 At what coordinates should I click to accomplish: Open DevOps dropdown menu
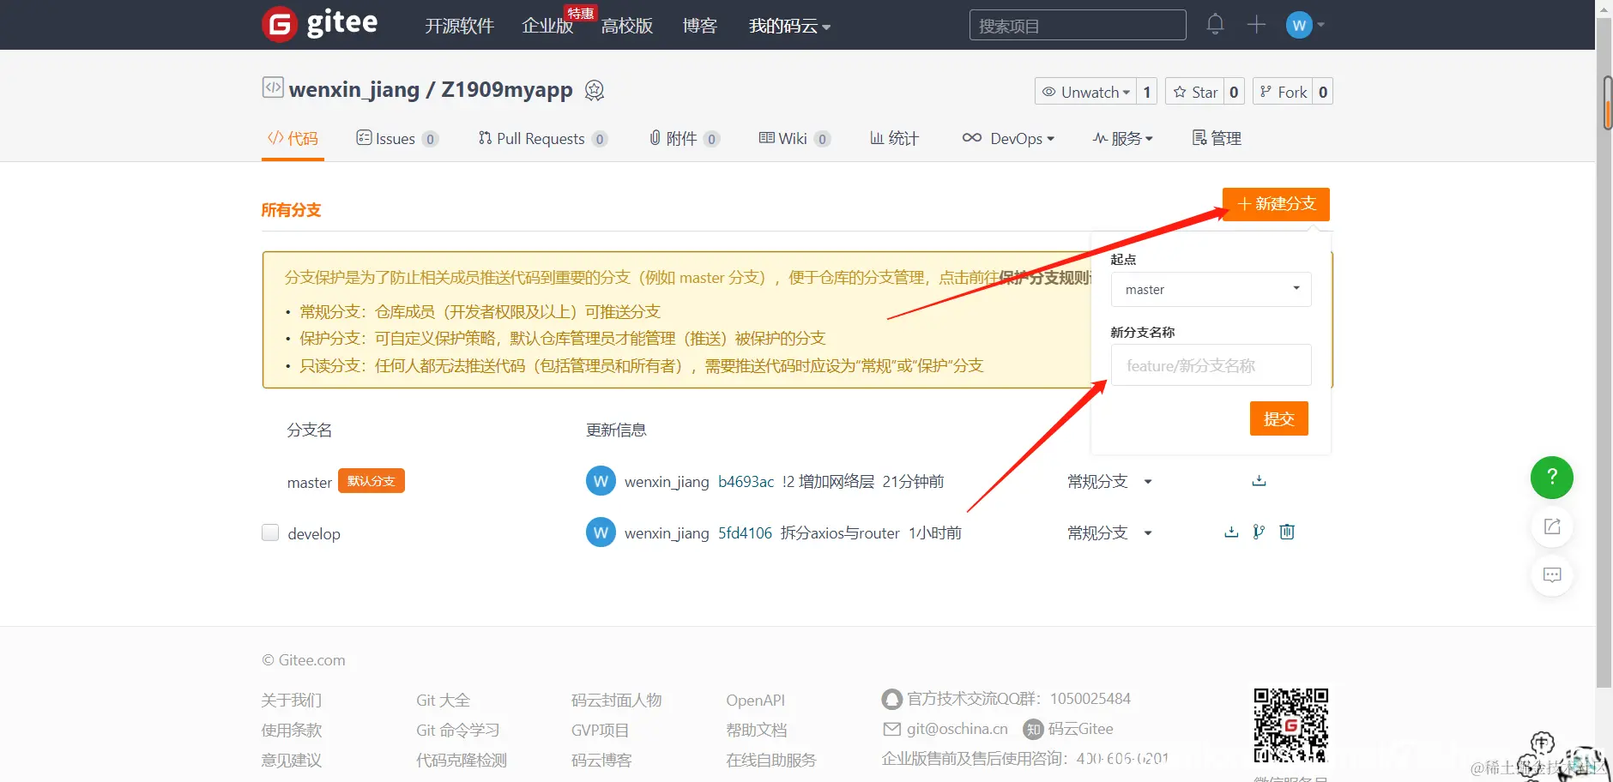point(1008,138)
